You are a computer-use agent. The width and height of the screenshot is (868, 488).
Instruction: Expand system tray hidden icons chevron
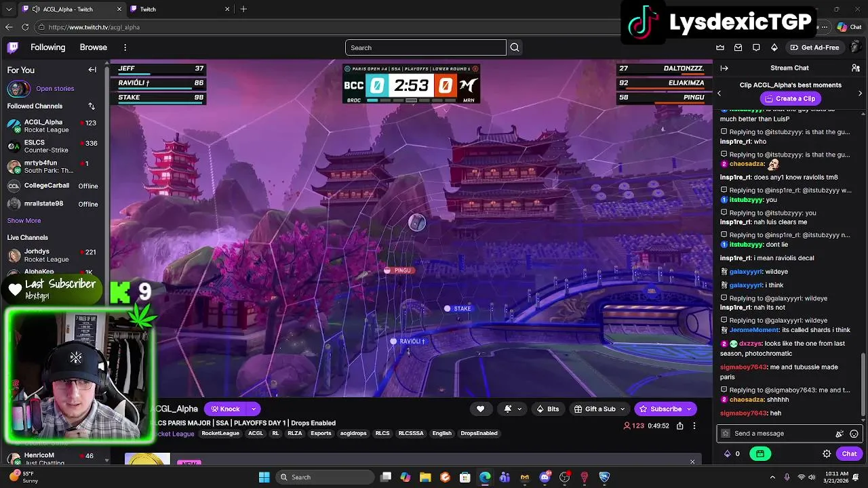click(x=772, y=477)
